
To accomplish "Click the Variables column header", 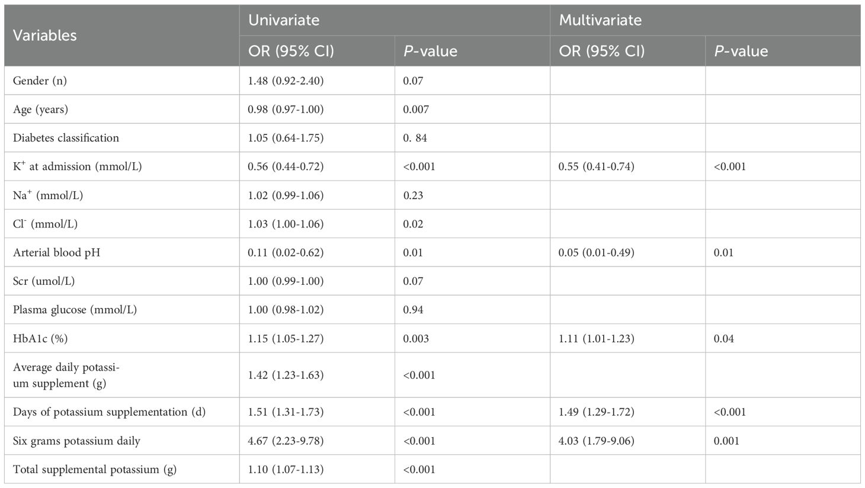I will [45, 36].
